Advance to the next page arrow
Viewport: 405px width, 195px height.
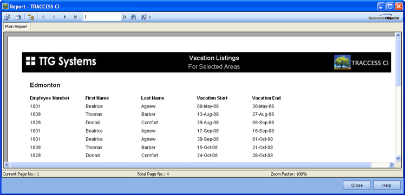pyautogui.click(x=65, y=17)
